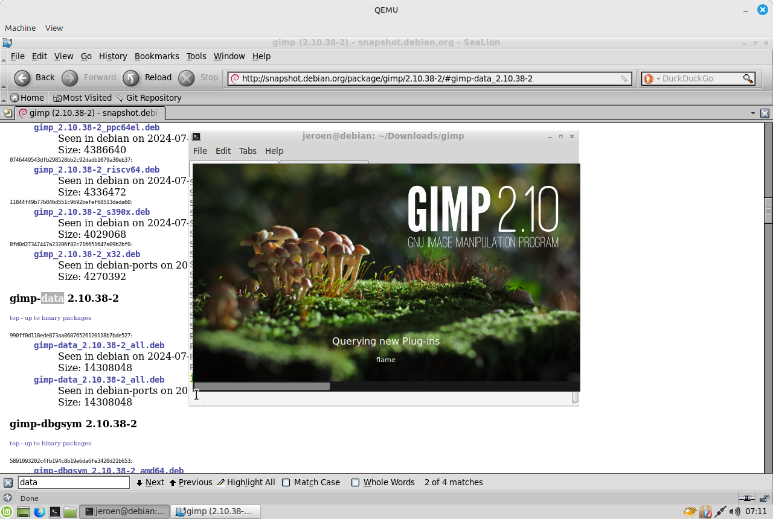Open the Git Repository bookmark
The height and width of the screenshot is (519, 773).
click(x=149, y=98)
